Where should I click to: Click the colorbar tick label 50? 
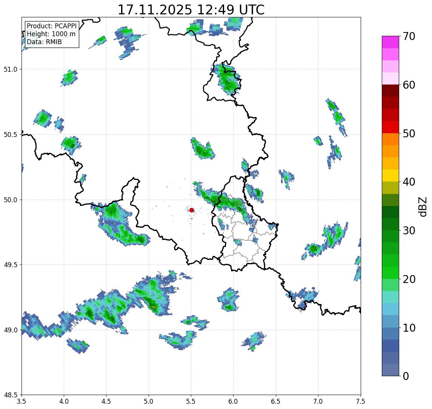pos(409,134)
